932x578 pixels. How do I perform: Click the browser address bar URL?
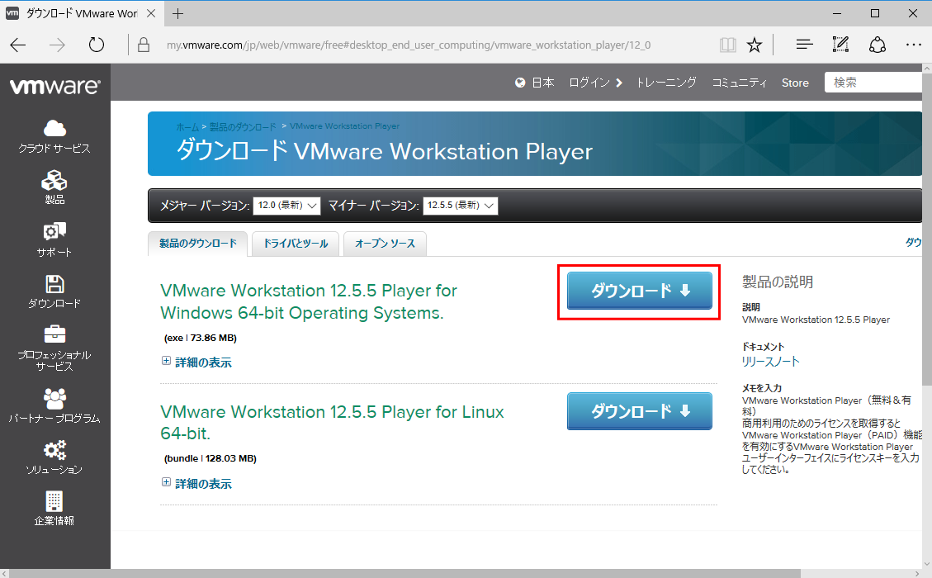pos(409,45)
